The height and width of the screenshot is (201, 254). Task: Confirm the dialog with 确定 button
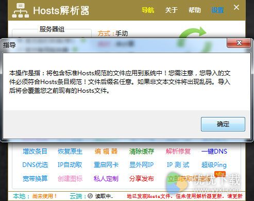click(223, 124)
